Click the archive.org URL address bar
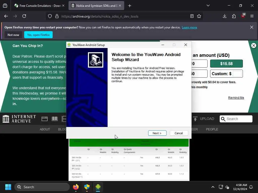The height and width of the screenshot is (193, 258). (x=100, y=16)
